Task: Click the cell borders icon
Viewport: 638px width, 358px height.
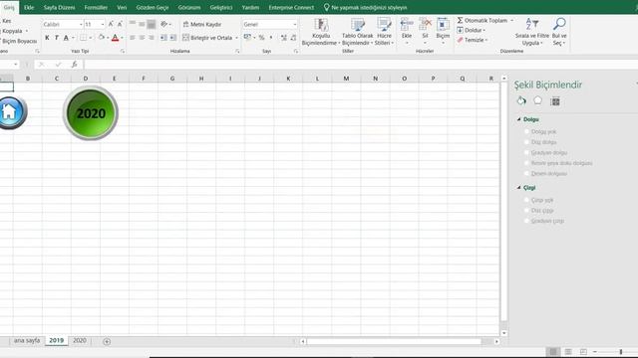Action: (x=83, y=38)
